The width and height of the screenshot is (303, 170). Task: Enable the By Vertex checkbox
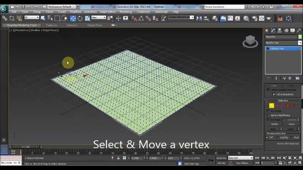268,111
